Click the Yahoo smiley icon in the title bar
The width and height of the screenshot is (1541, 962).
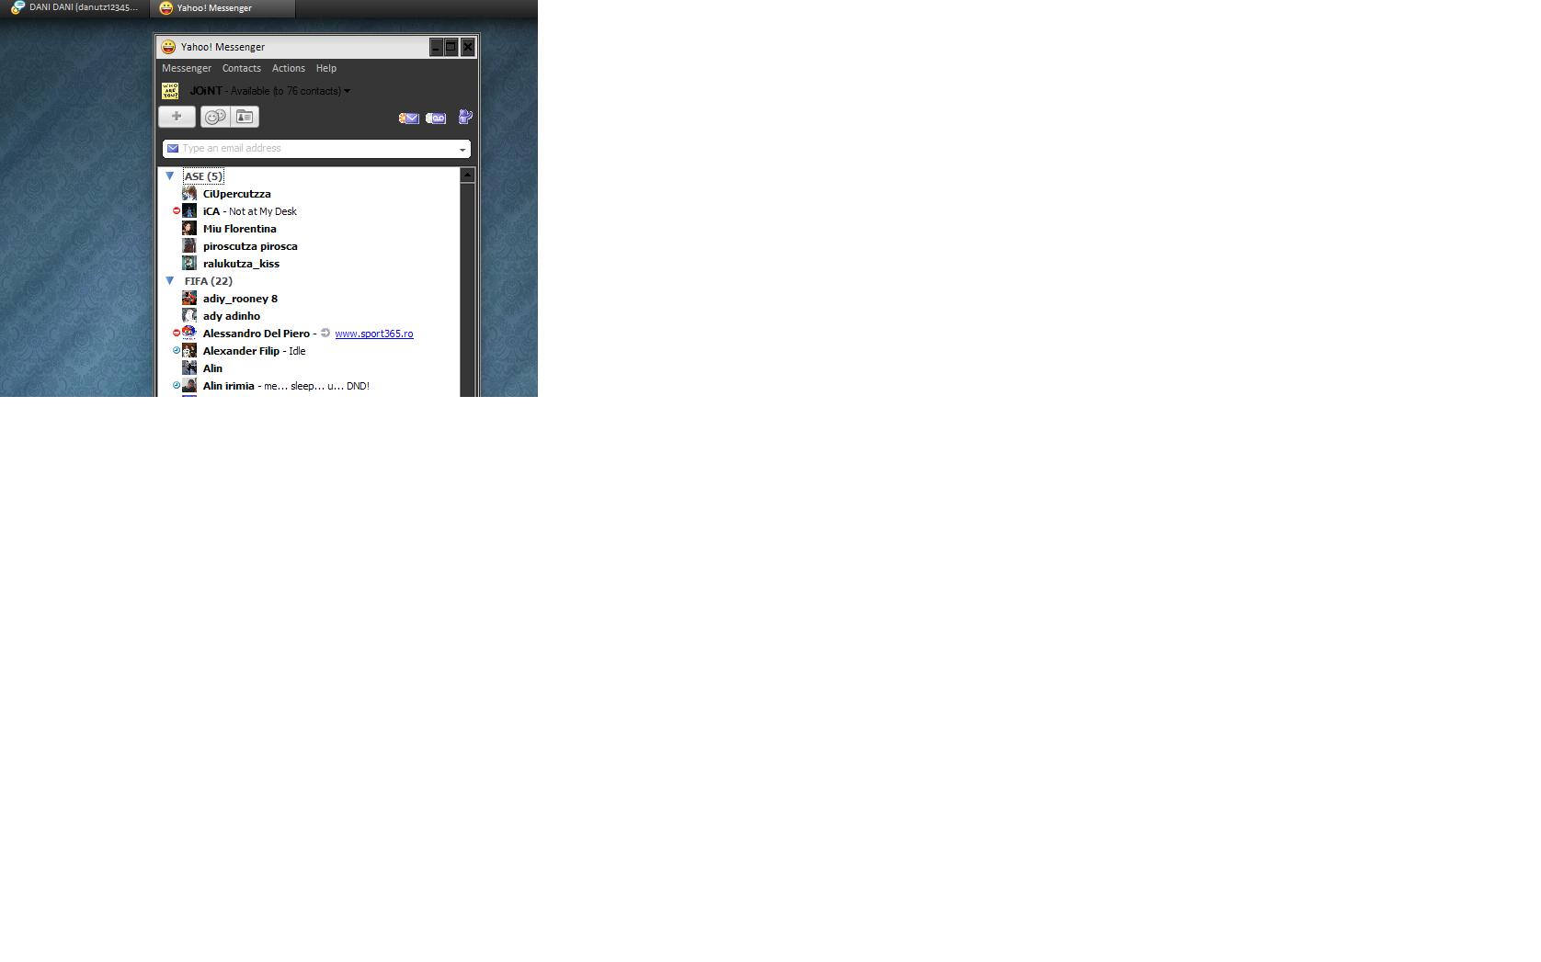tap(168, 47)
